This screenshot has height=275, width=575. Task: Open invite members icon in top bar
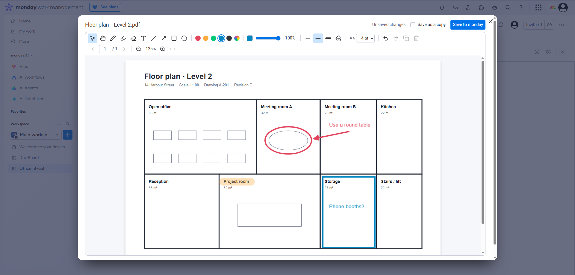pyautogui.click(x=468, y=7)
